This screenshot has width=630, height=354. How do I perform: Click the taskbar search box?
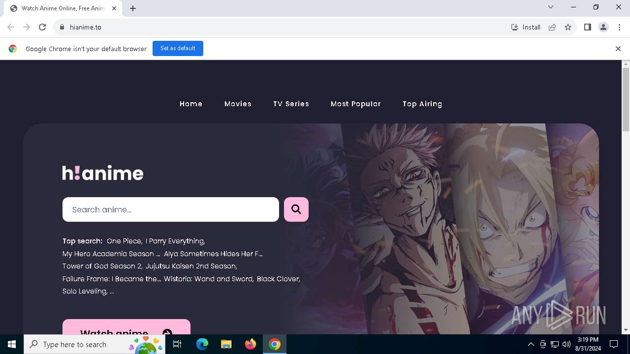95,344
